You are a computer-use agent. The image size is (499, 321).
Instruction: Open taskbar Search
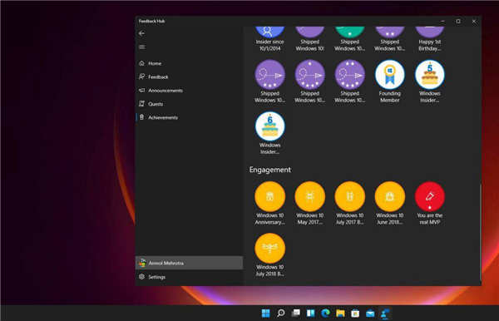tap(281, 314)
